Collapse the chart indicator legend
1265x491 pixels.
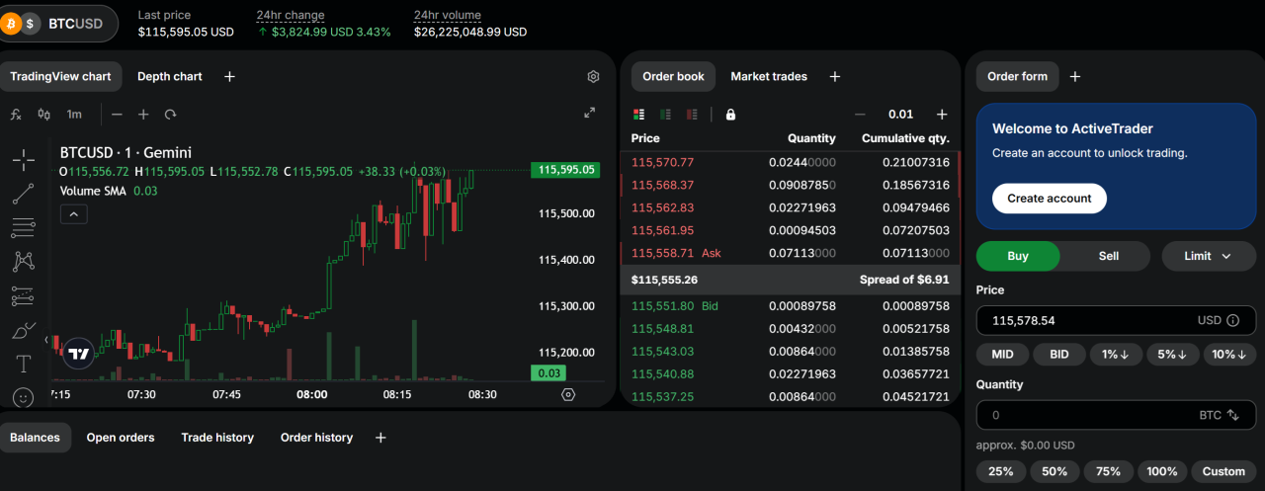tap(74, 213)
